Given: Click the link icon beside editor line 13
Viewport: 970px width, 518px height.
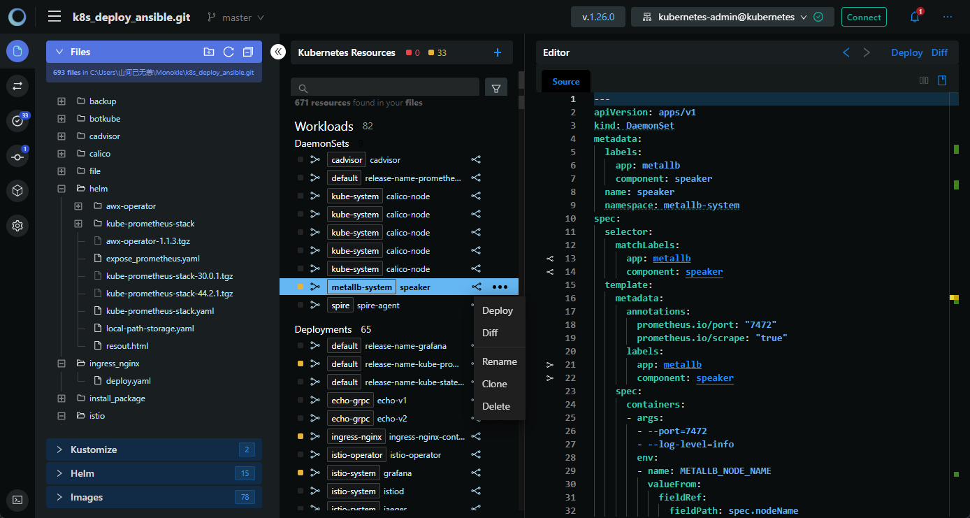Looking at the screenshot, I should [x=550, y=259].
